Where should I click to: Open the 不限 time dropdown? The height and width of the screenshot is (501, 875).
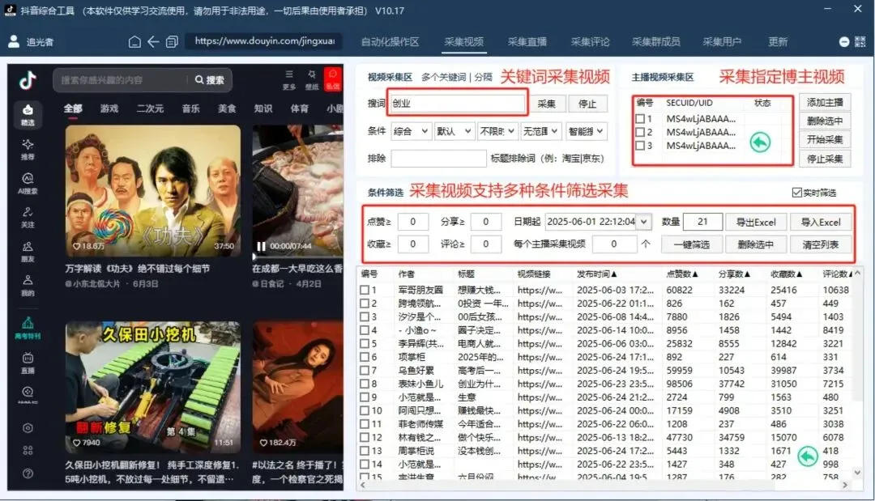(x=497, y=131)
